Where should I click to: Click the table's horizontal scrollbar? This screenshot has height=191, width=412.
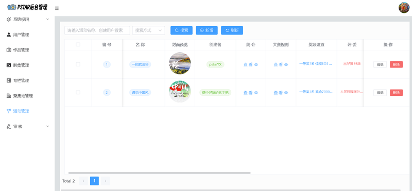pos(159,173)
